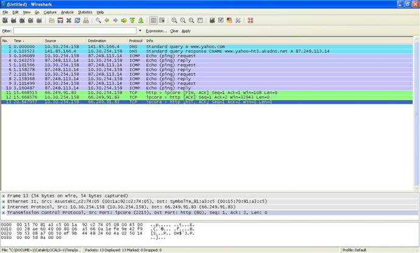Sort packets by the Source column
Viewport: 420px width, 253px height.
tap(65, 41)
